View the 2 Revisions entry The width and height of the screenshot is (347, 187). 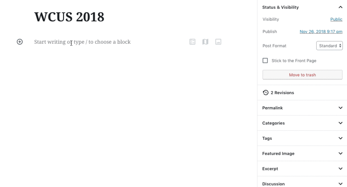pyautogui.click(x=282, y=92)
